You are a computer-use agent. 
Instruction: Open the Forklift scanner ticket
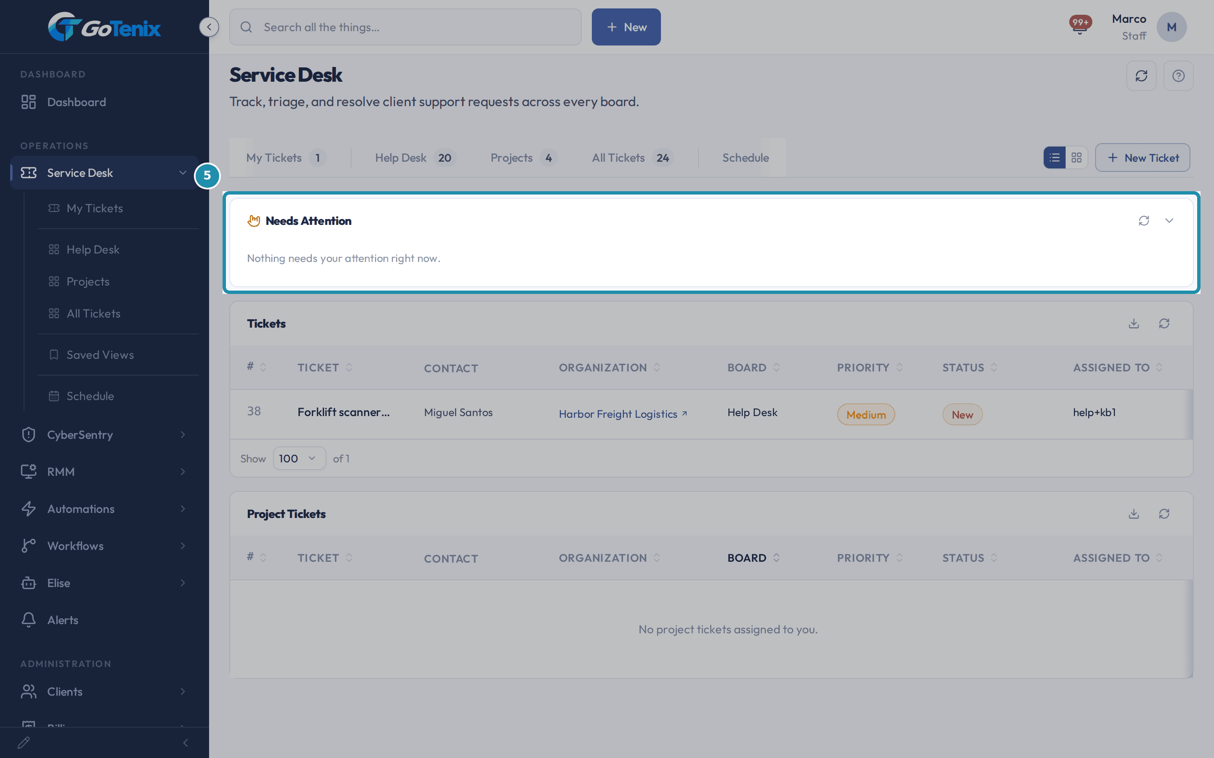click(343, 412)
